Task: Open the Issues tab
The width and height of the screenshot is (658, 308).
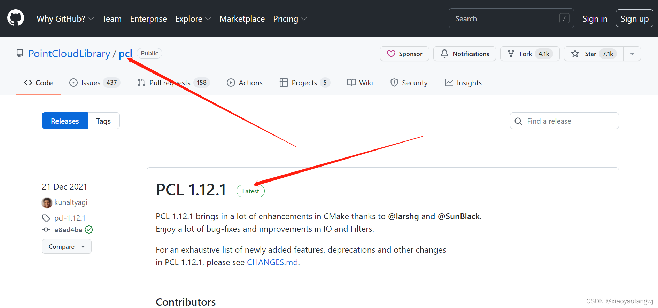Action: (x=95, y=83)
